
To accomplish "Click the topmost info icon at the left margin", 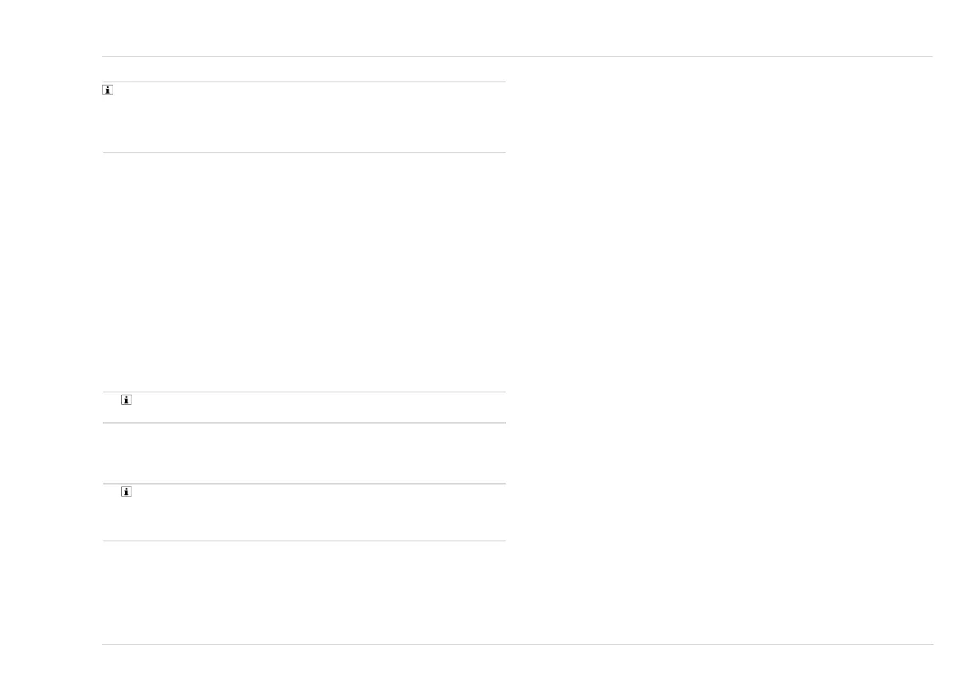I will pyautogui.click(x=108, y=90).
